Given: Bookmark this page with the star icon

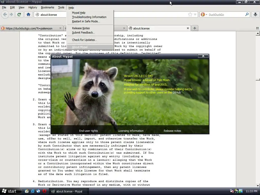Looking at the screenshot, I should pos(190,14).
